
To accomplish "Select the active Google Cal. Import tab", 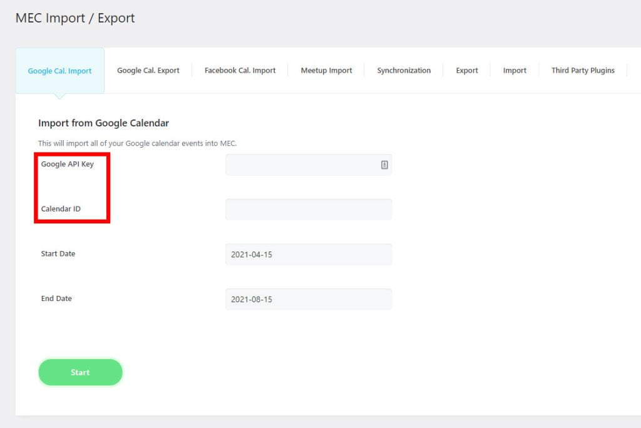I will click(x=59, y=70).
